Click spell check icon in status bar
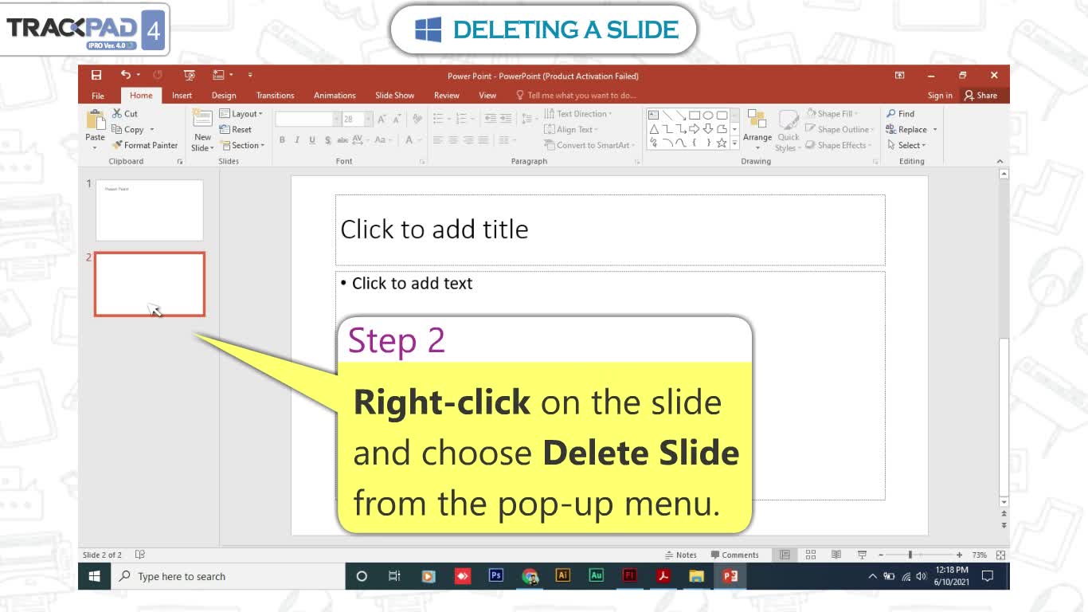The width and height of the screenshot is (1088, 612). [140, 555]
